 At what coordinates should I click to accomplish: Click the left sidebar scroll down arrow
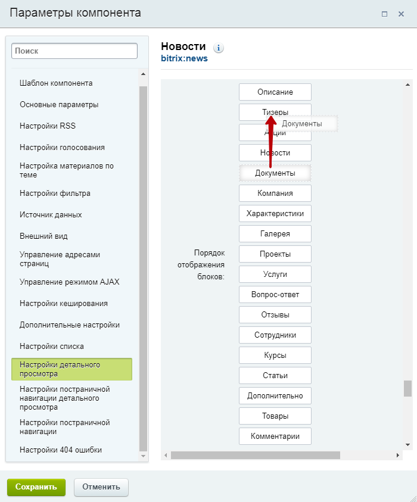click(x=143, y=456)
